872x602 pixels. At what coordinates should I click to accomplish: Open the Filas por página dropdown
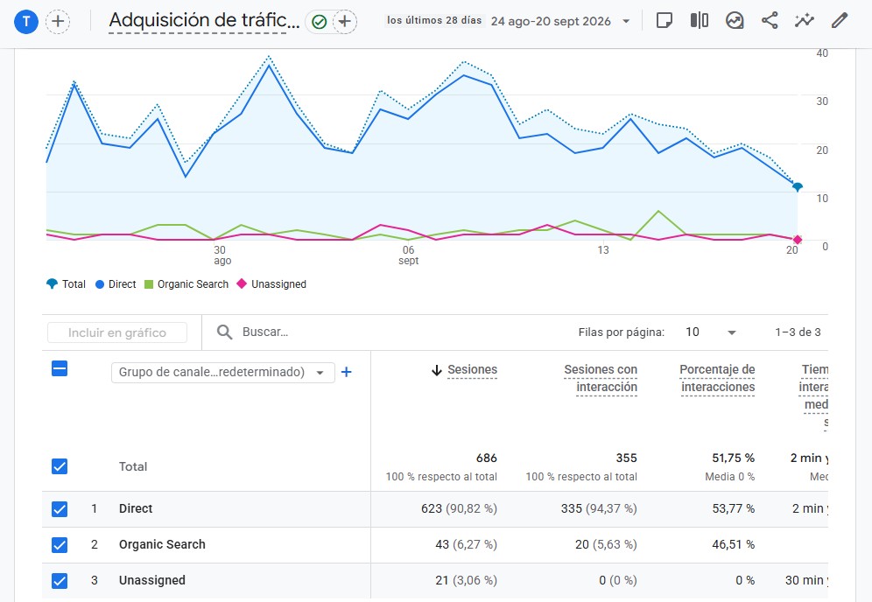coord(711,332)
